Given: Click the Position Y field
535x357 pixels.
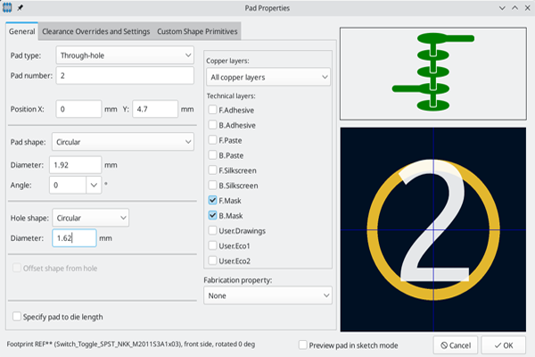Looking at the screenshot, I should pyautogui.click(x=155, y=109).
